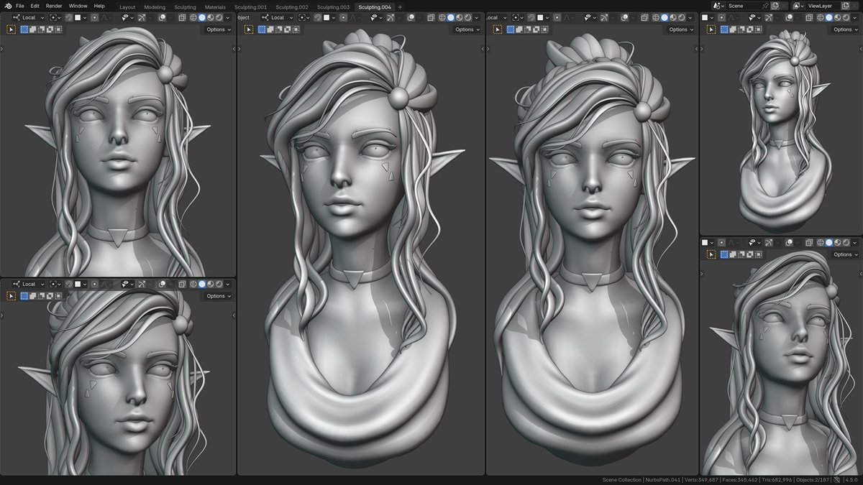This screenshot has width=863, height=485.
Task: Add a new view layer icon
Action: pyautogui.click(x=845, y=6)
